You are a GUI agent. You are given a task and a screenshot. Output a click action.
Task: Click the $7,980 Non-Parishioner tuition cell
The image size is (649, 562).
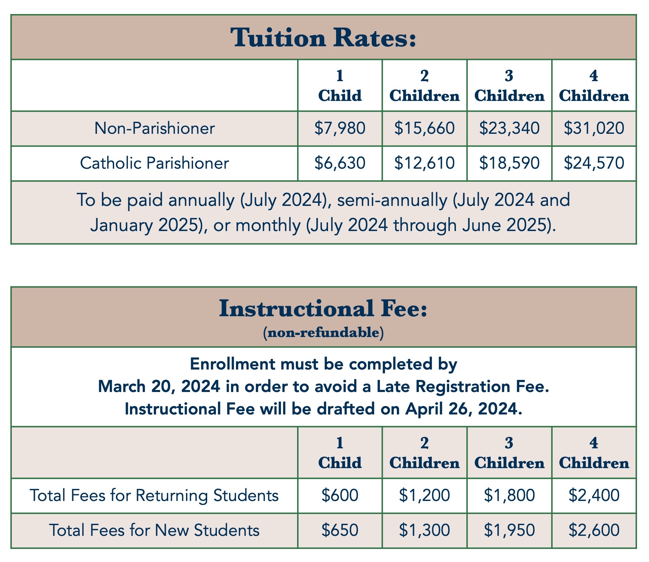[x=340, y=128]
